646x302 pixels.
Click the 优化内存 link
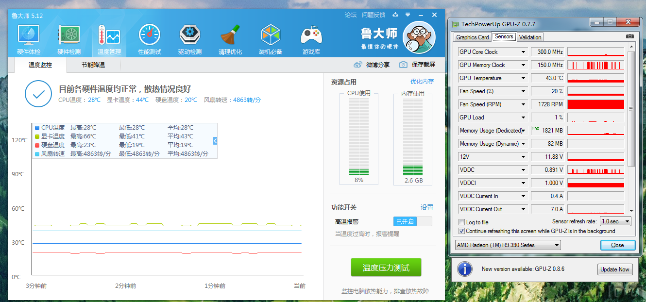click(x=422, y=82)
